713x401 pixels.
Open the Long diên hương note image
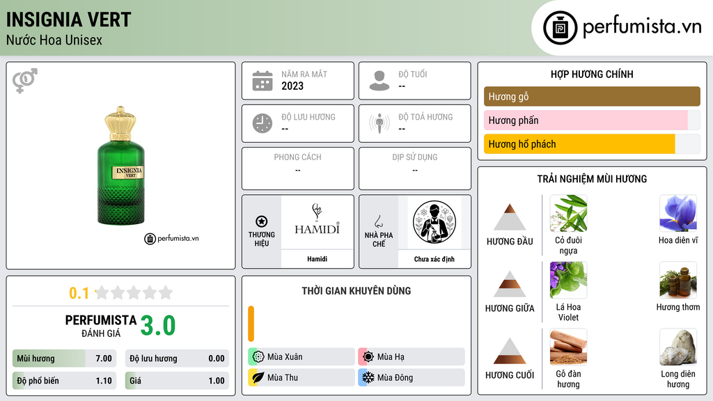click(678, 347)
